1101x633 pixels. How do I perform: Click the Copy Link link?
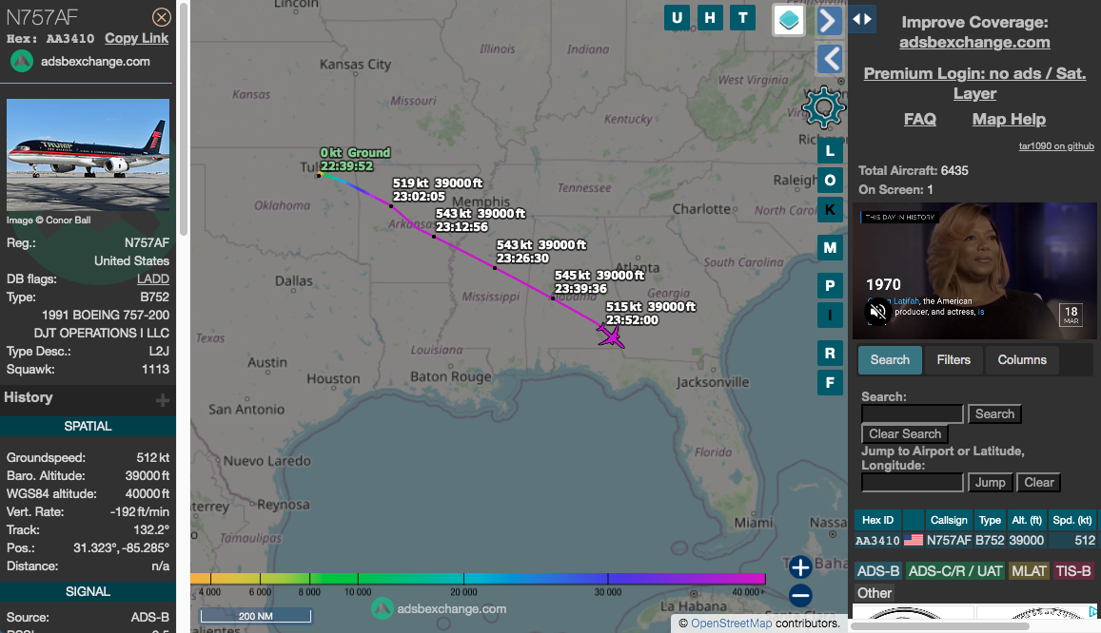(136, 38)
